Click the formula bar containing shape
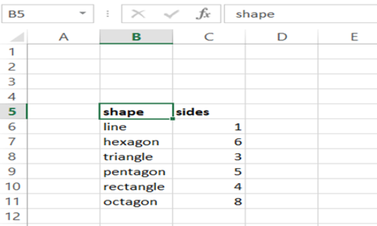The image size is (377, 226). [x=300, y=14]
